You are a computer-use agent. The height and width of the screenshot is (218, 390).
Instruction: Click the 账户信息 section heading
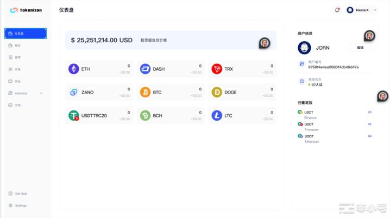point(305,34)
